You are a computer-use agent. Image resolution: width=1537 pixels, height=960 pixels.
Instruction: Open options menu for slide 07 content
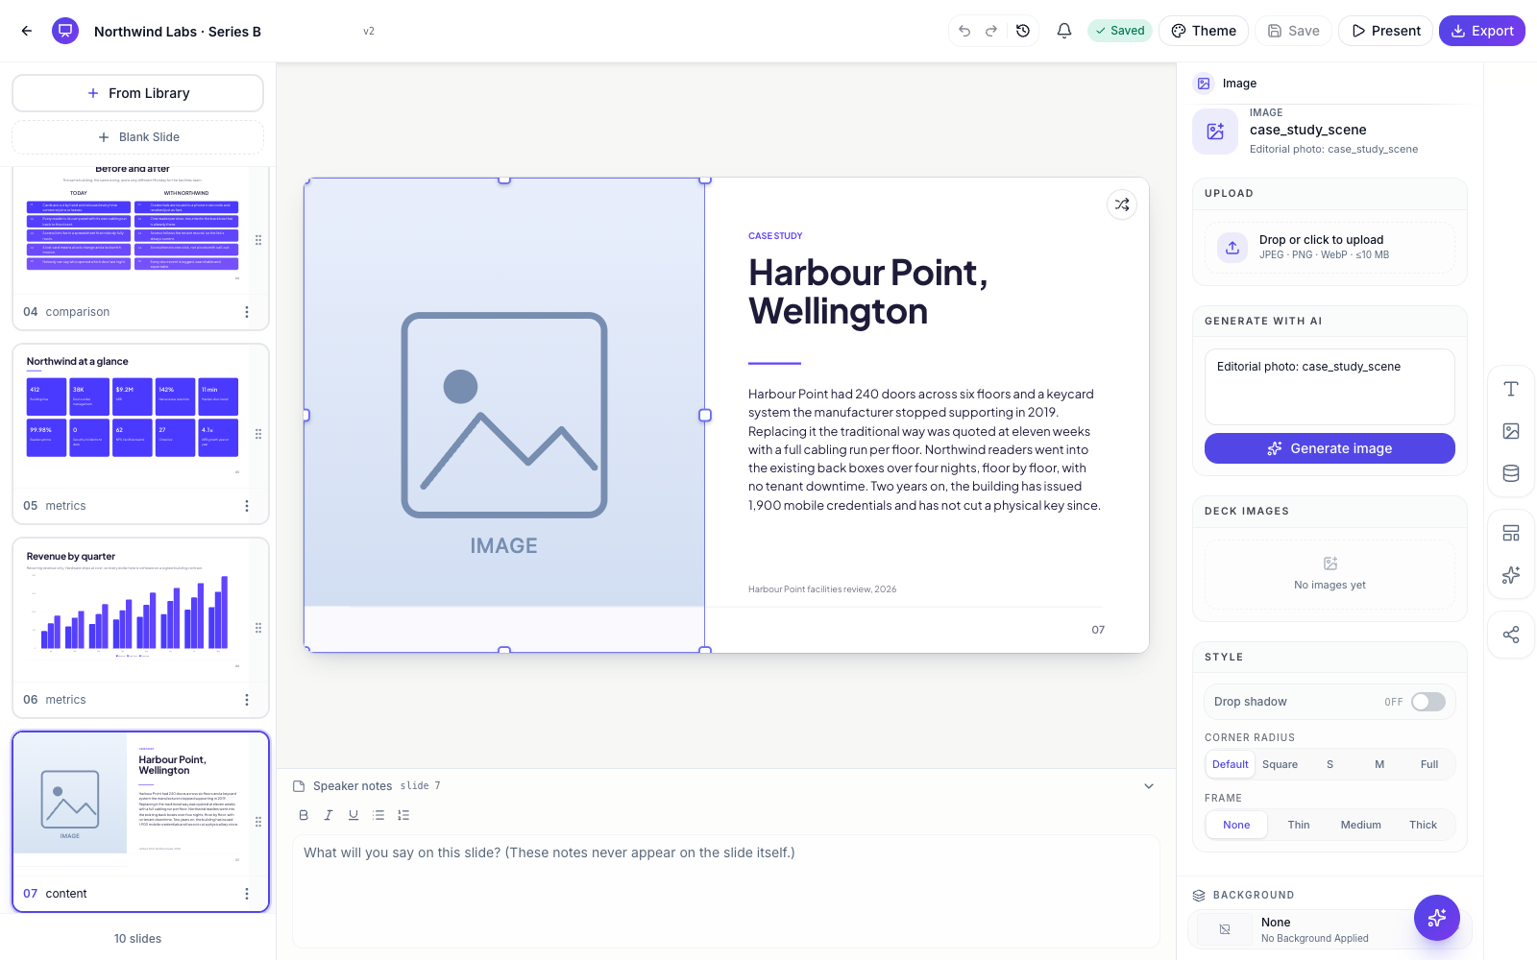[x=247, y=894]
